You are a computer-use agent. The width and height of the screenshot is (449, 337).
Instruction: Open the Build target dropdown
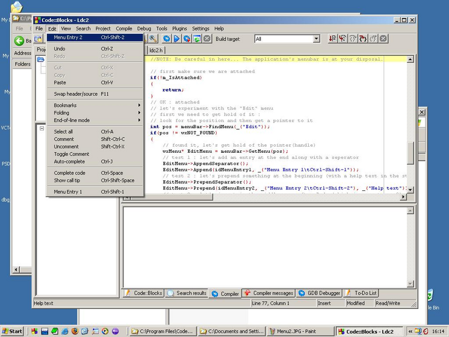point(316,39)
